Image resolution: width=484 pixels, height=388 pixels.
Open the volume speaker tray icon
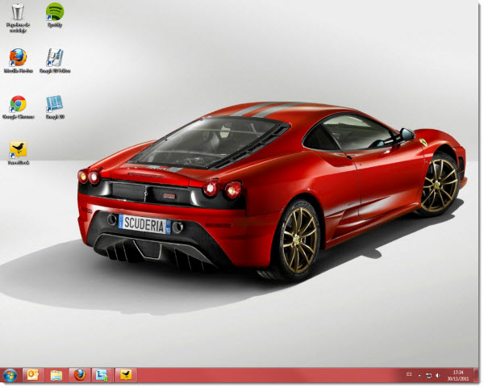pyautogui.click(x=437, y=376)
